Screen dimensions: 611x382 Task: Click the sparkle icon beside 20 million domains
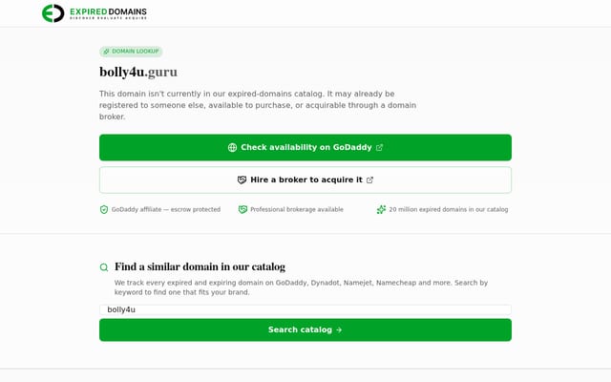coord(381,210)
